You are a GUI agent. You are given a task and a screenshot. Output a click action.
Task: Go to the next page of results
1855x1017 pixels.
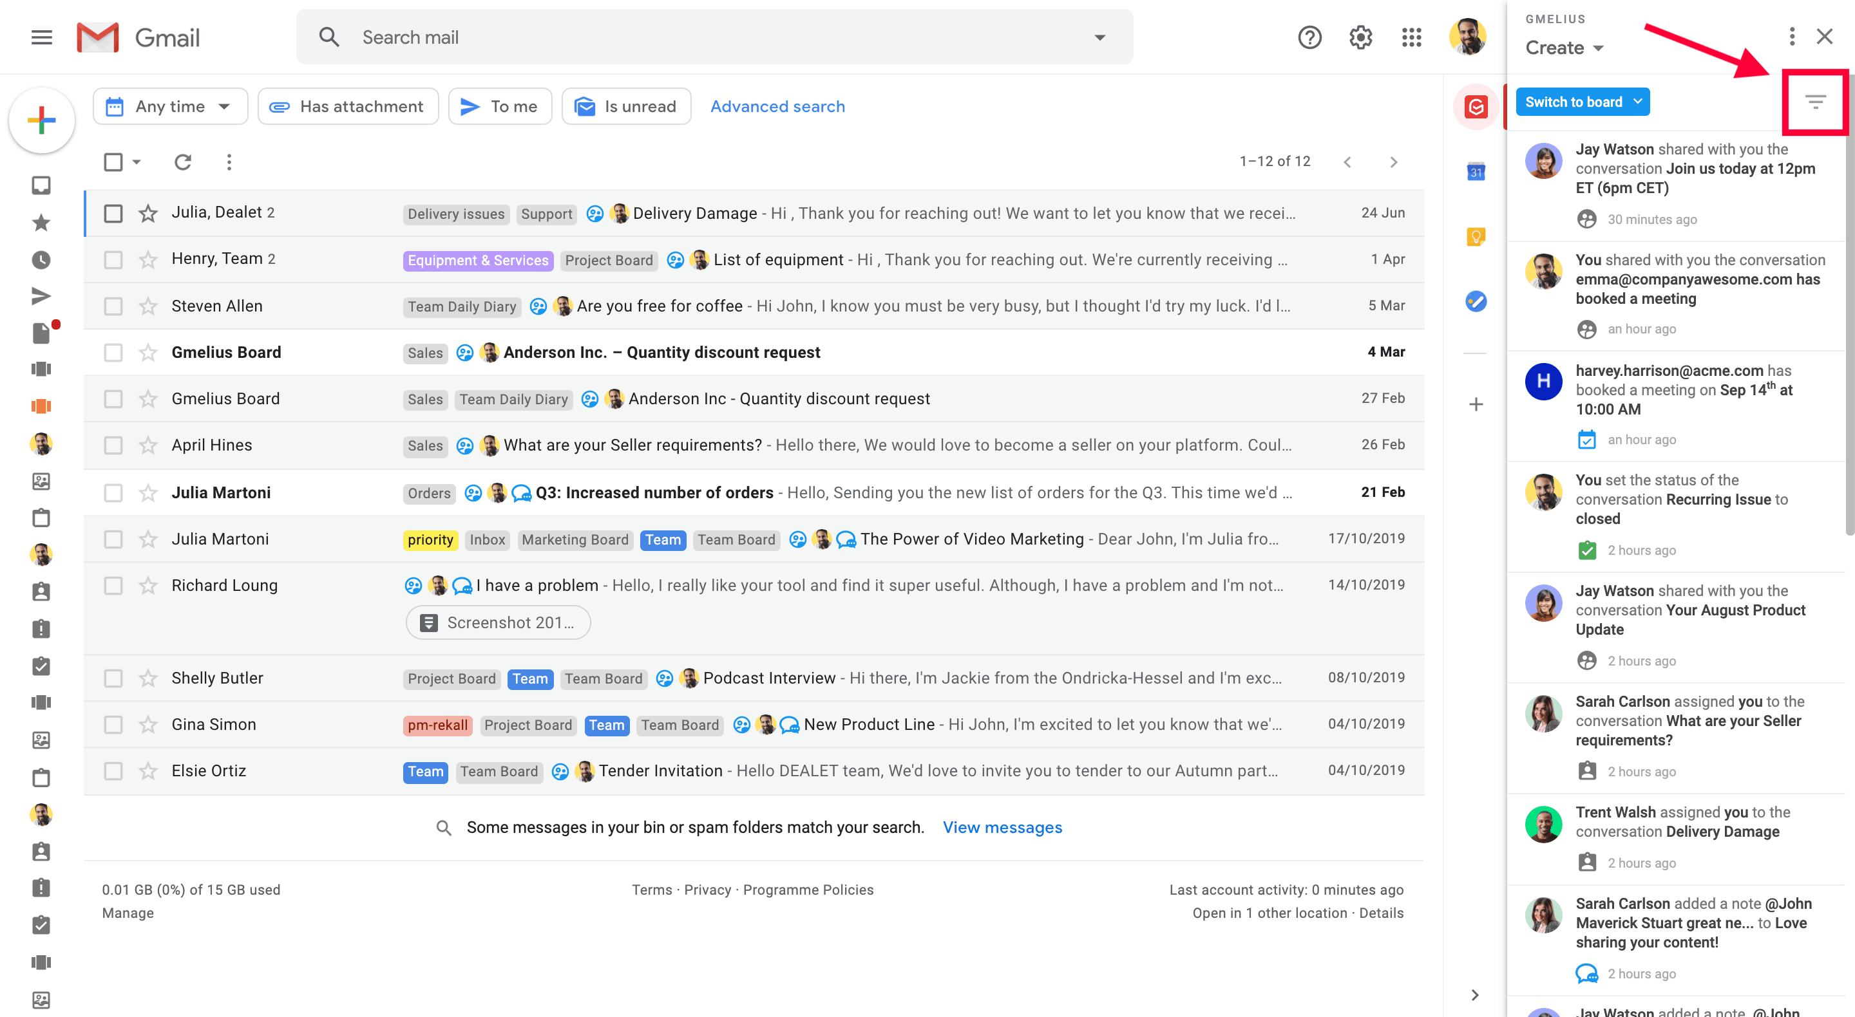click(1393, 162)
